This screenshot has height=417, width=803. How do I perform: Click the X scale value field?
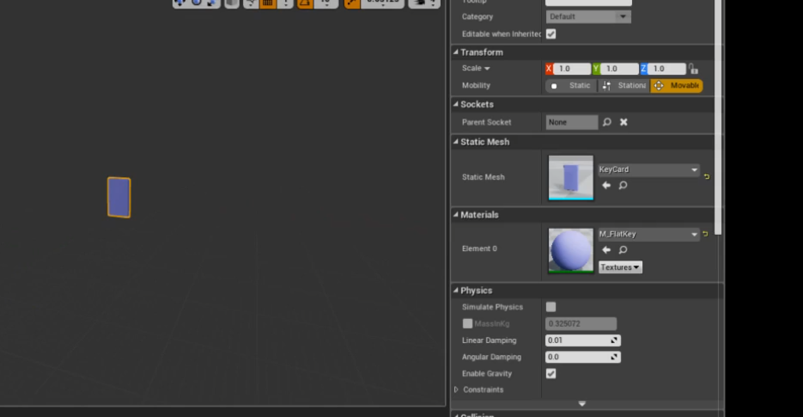click(x=571, y=69)
